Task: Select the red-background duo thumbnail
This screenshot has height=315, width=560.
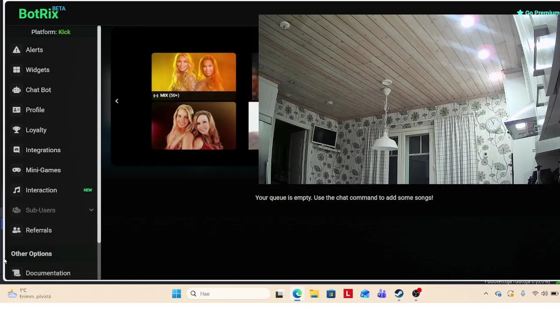Action: click(194, 126)
